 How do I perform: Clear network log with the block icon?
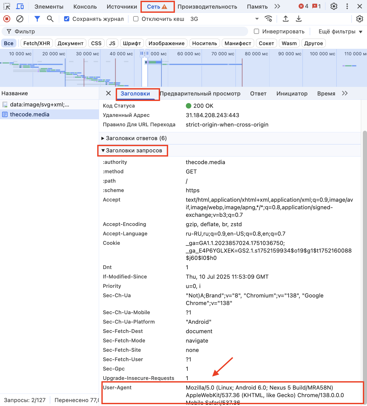19,19
